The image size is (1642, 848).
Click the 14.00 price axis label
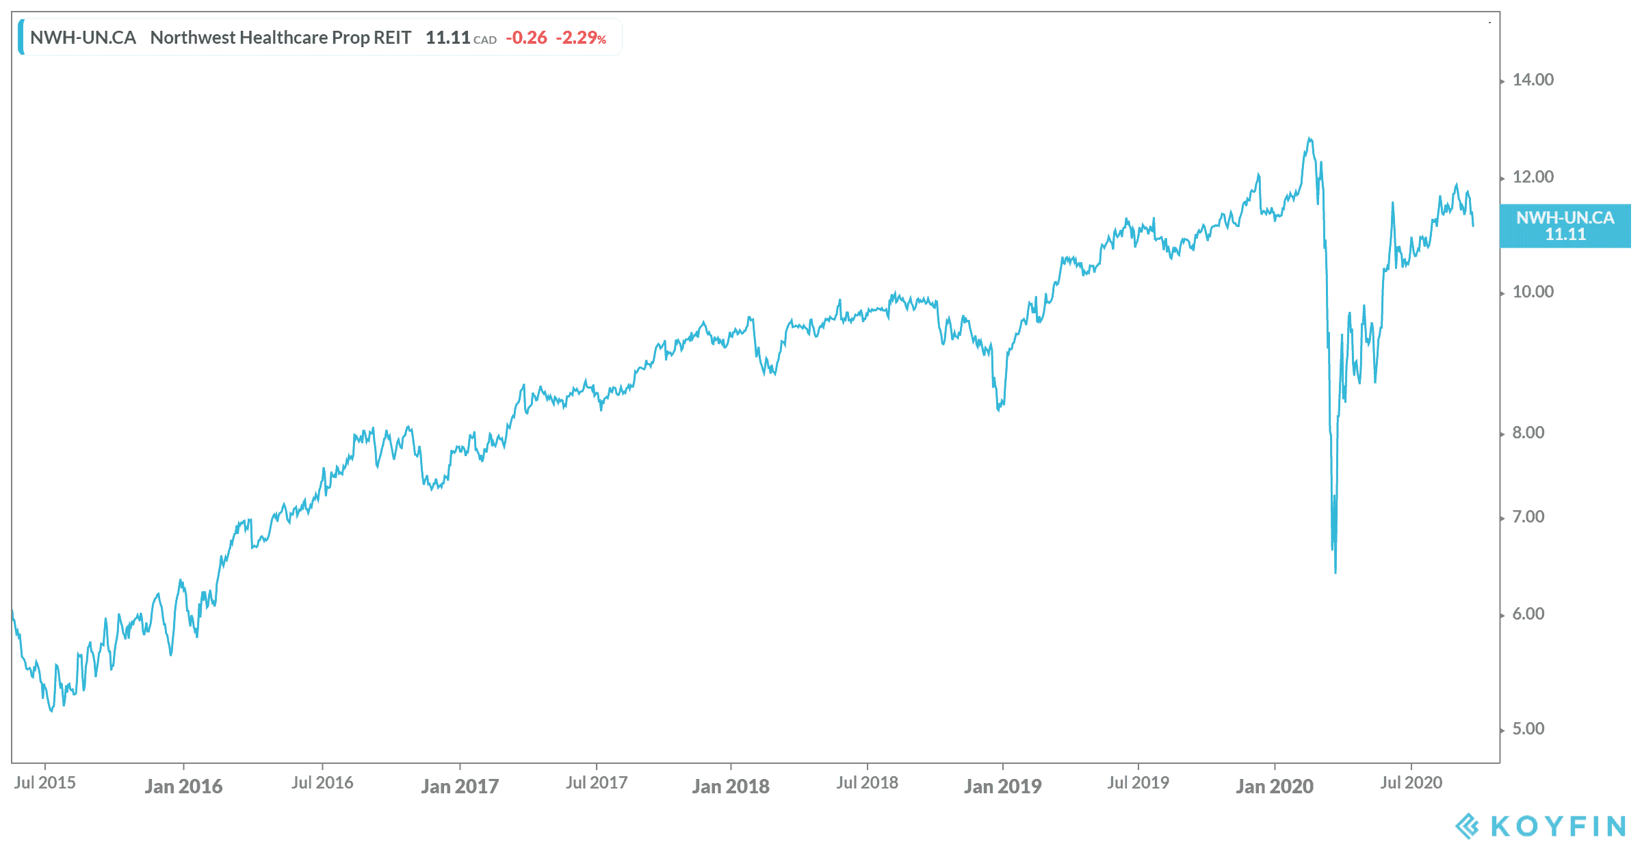click(1533, 80)
